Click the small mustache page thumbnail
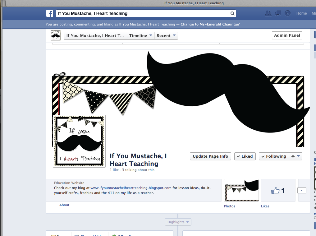Screen dimensions: 316x236 click(x=55, y=35)
